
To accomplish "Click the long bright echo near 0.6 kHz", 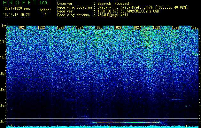I will click(x=126, y=123).
